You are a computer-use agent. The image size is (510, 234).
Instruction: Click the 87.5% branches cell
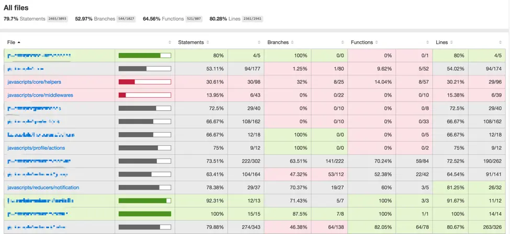(x=288, y=214)
